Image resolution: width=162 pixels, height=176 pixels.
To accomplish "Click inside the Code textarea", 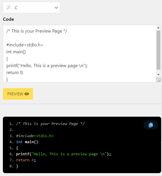I will (x=80, y=54).
